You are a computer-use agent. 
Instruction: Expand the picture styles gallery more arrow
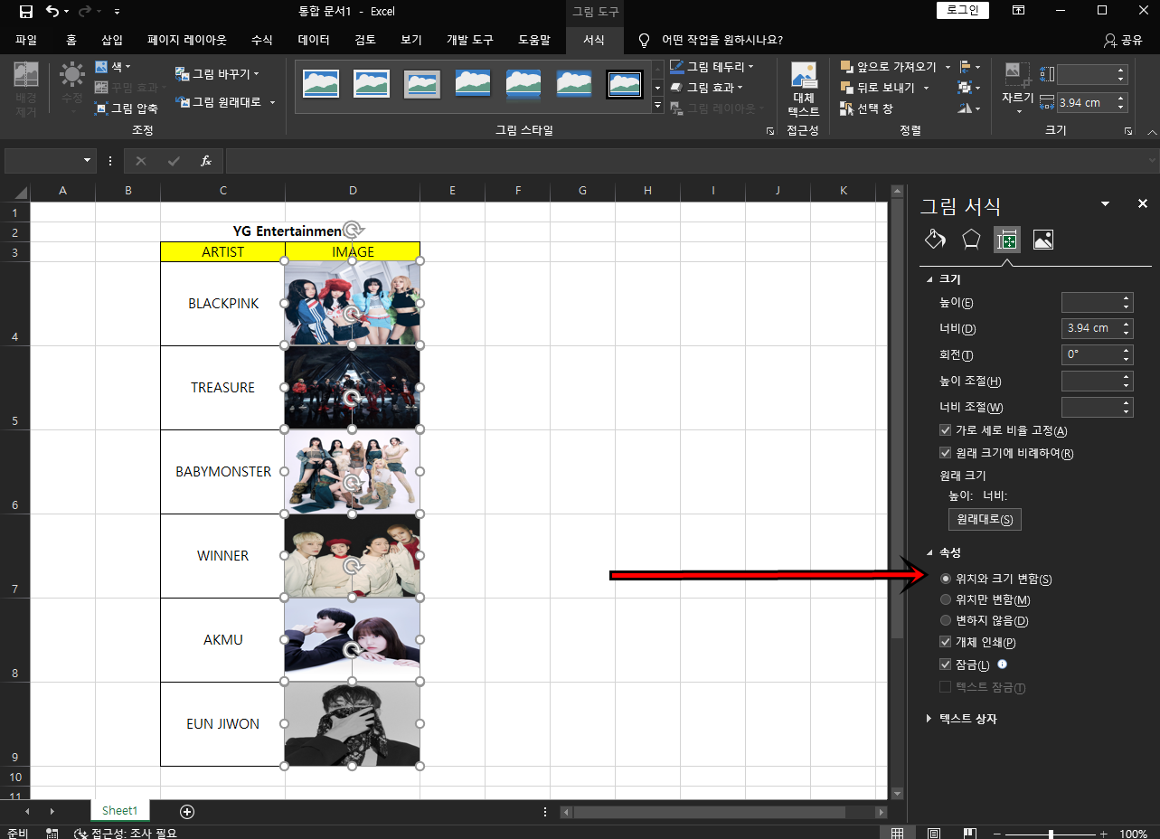657,107
